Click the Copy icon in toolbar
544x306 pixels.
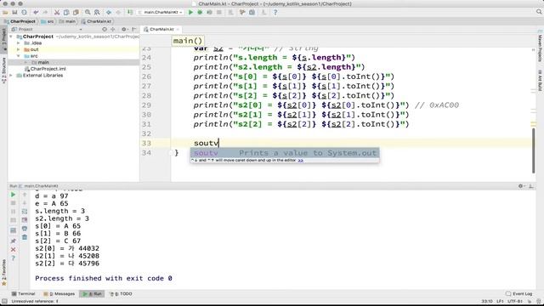pyautogui.click(x=66, y=12)
